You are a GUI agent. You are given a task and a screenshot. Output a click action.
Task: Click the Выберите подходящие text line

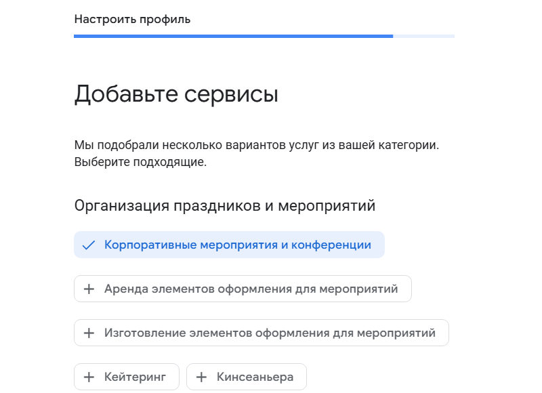pyautogui.click(x=140, y=162)
